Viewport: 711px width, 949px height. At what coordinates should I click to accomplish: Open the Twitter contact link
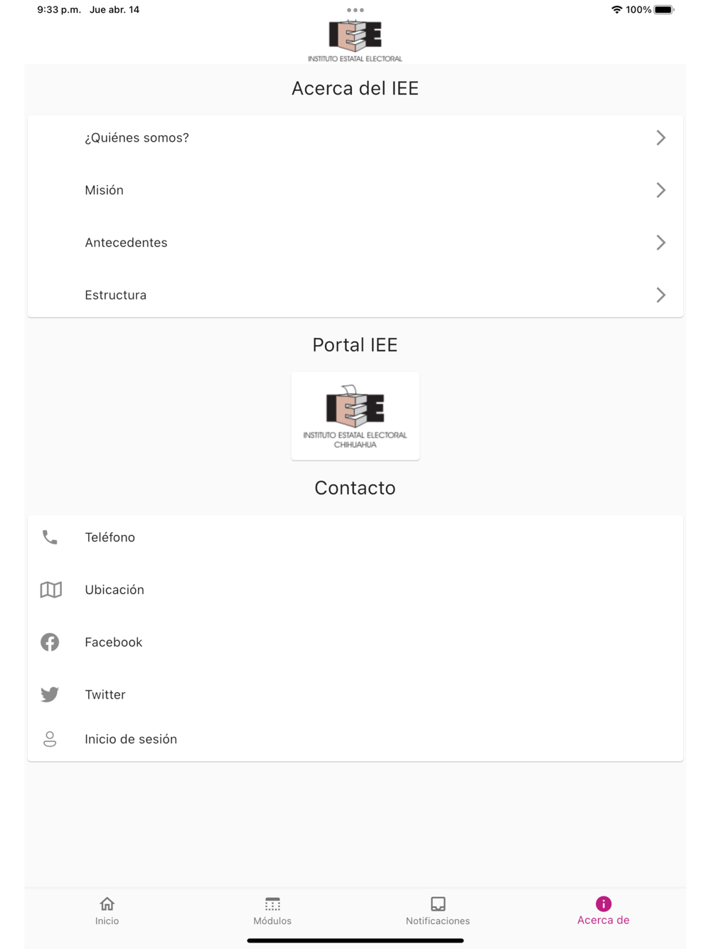355,694
